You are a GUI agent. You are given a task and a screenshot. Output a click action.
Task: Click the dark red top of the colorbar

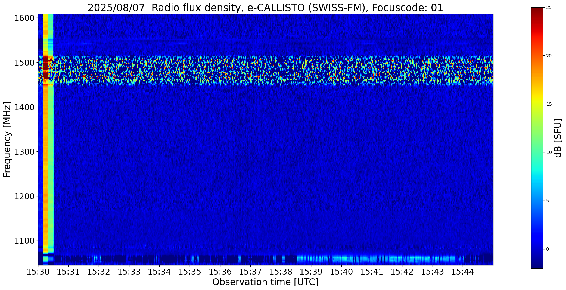click(x=537, y=12)
